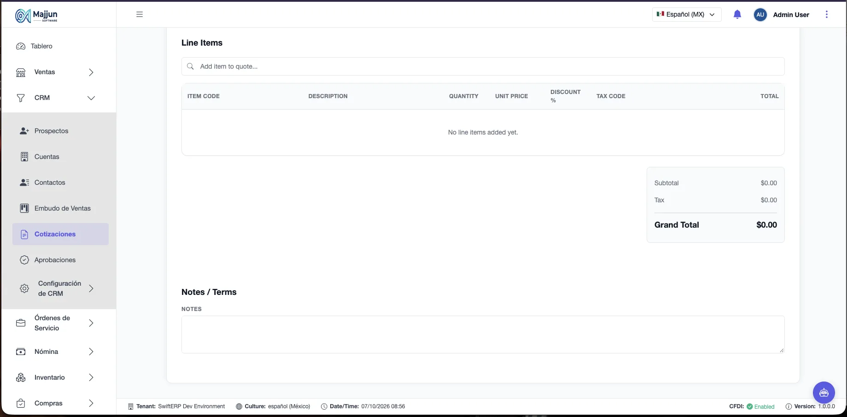Click the CFDI Enabled status indicator

[752, 406]
